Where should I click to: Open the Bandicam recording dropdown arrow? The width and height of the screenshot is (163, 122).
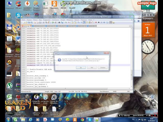click(x=147, y=115)
